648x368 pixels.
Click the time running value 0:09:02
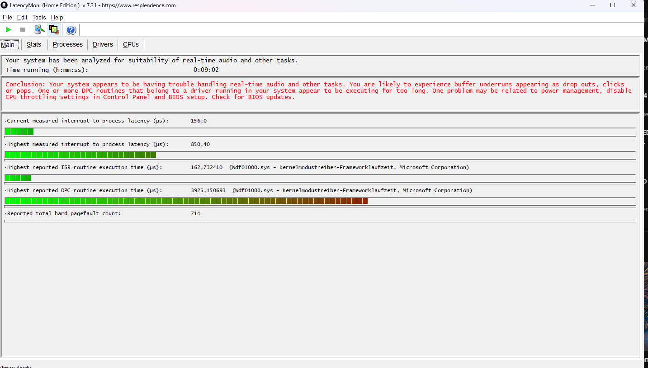[206, 70]
